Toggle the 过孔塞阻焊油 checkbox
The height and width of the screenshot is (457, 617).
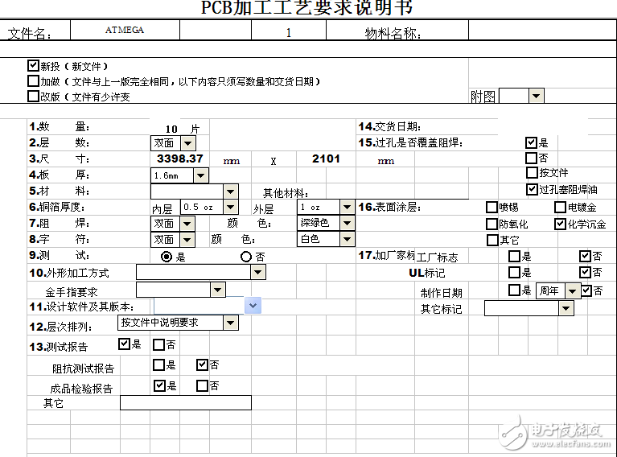pos(531,190)
